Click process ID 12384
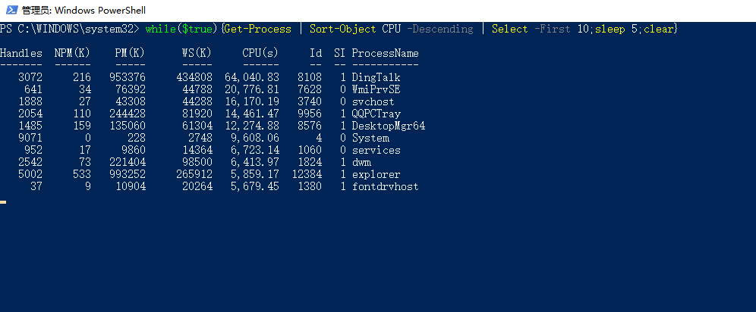The image size is (756, 312). point(307,174)
